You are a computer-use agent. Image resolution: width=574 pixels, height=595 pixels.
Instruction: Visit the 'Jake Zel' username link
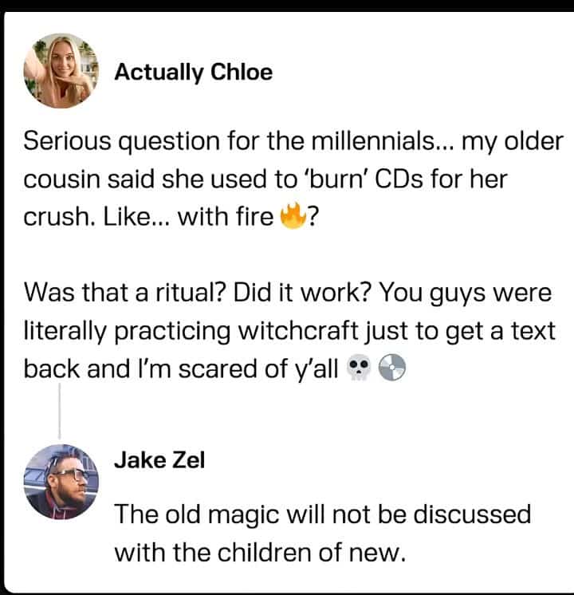159,460
